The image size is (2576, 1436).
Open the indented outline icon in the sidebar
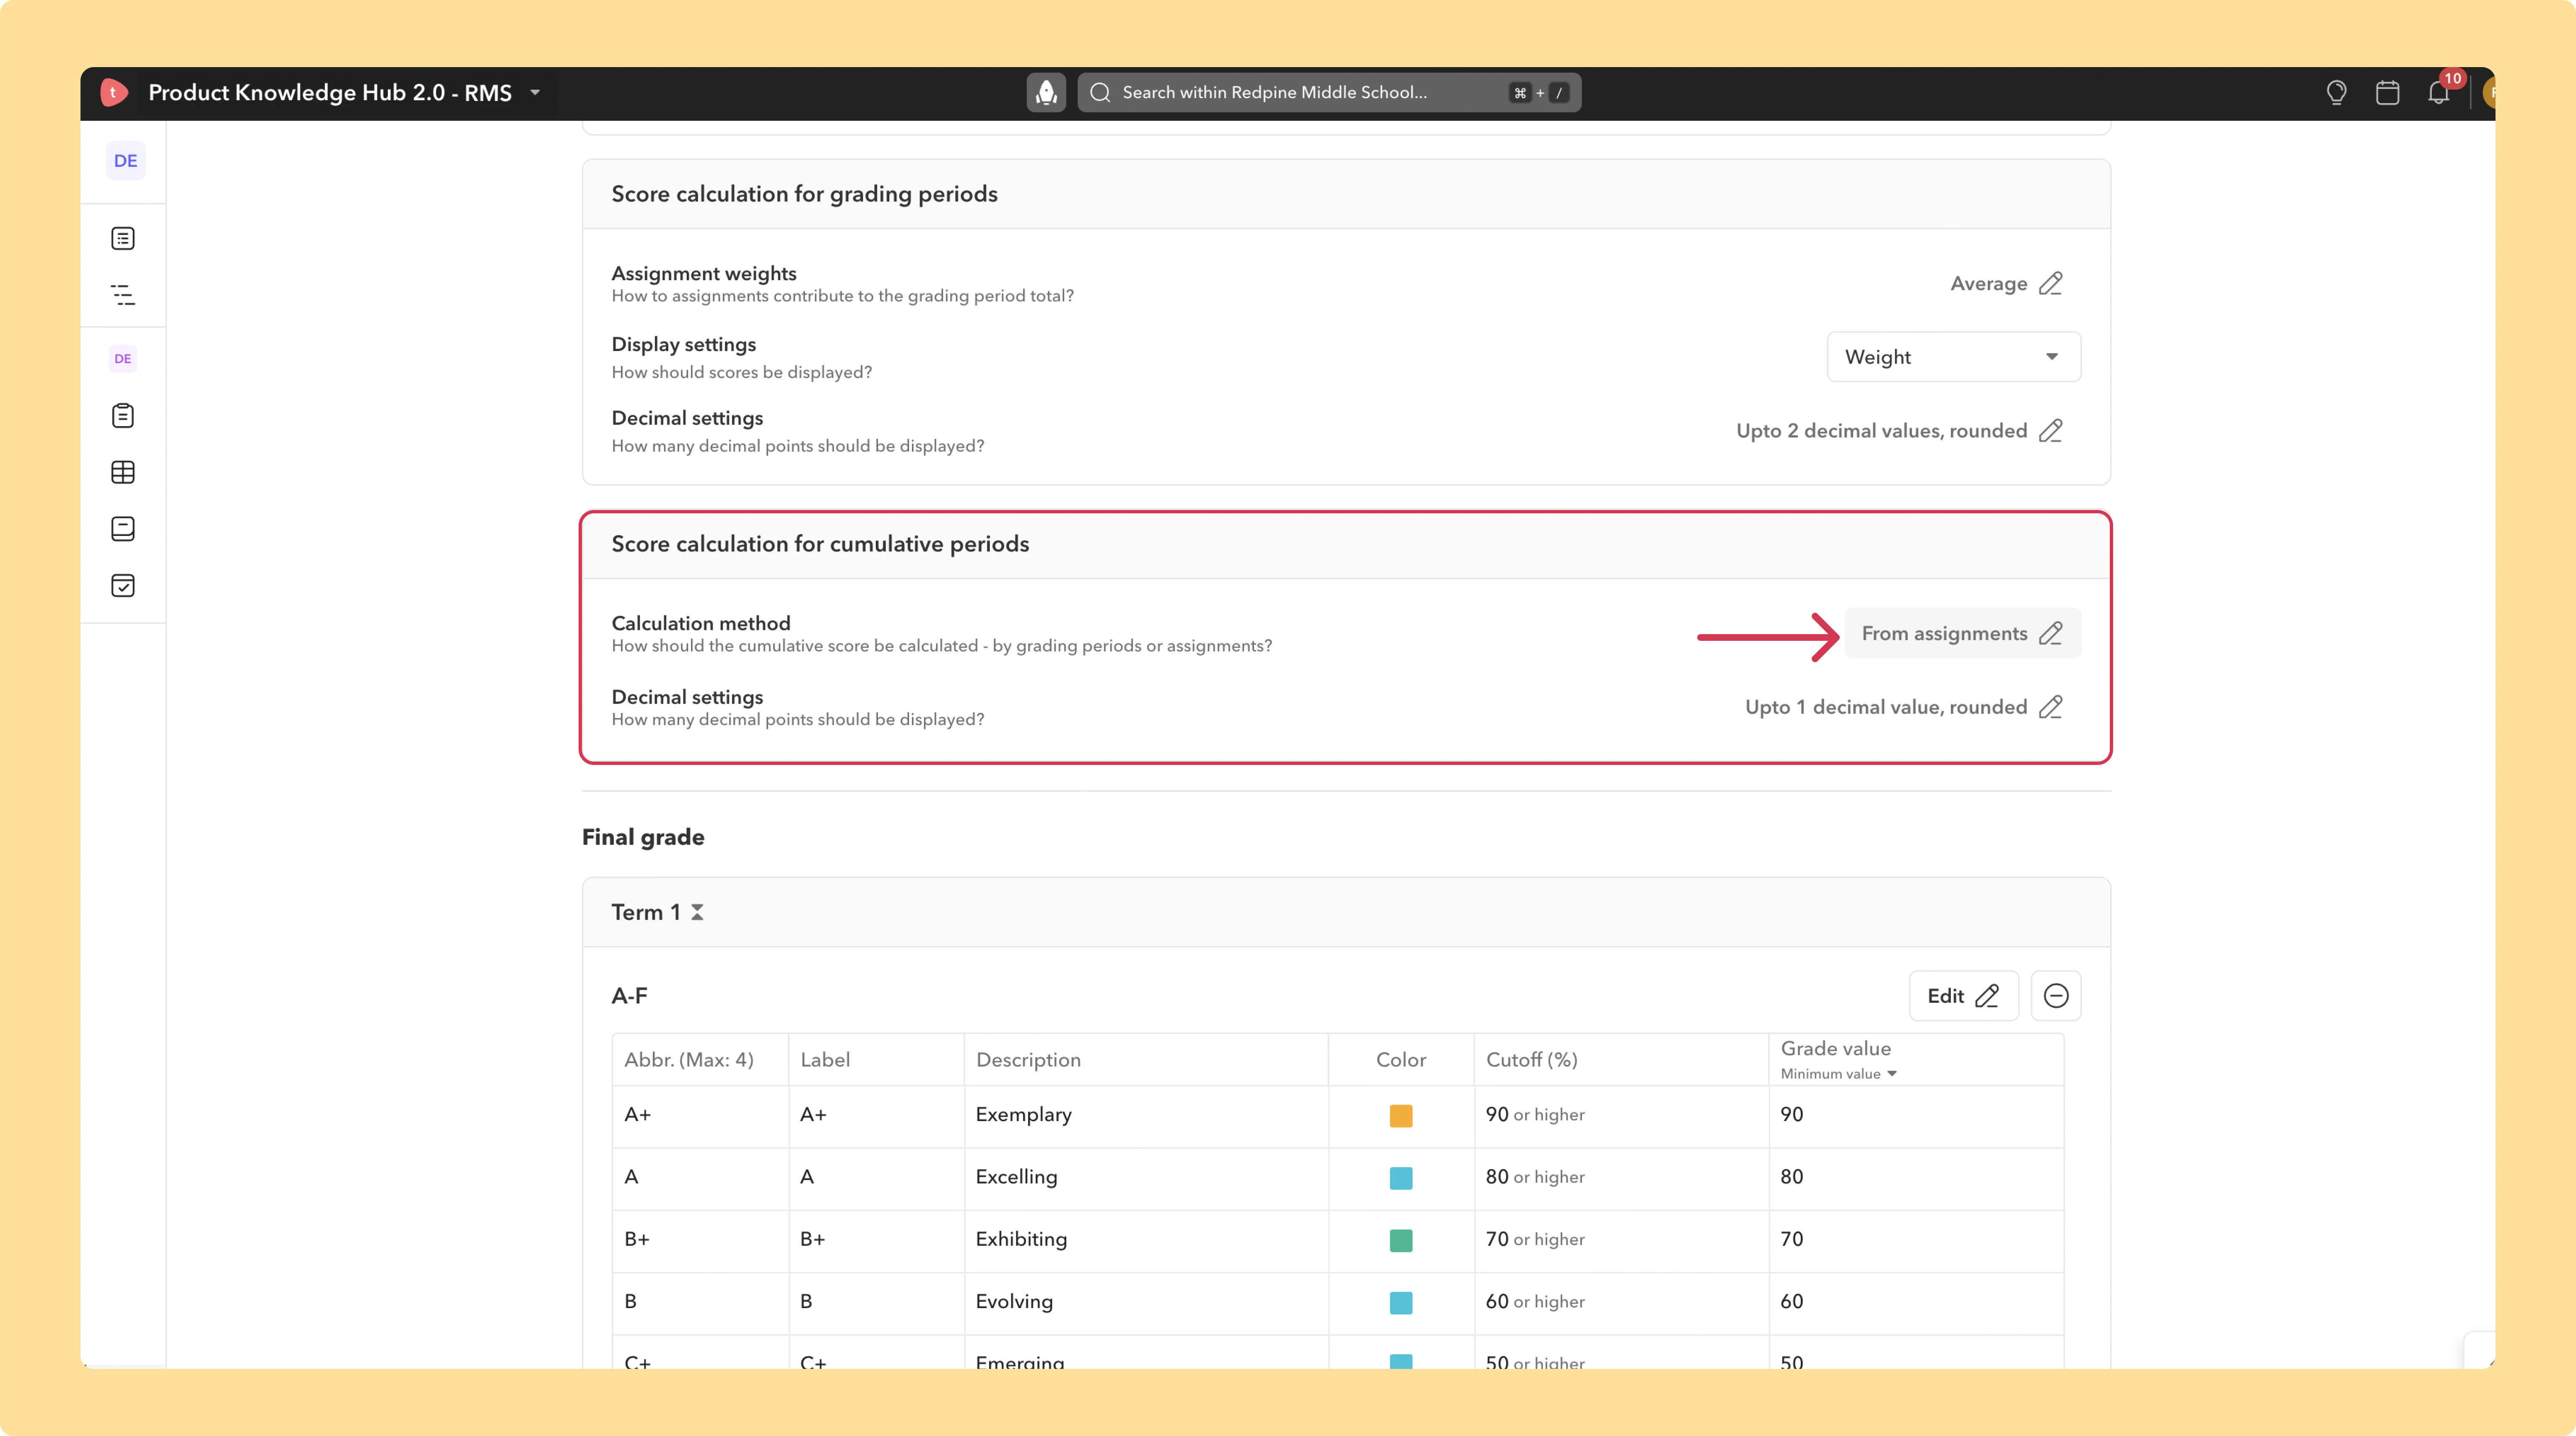[123, 295]
